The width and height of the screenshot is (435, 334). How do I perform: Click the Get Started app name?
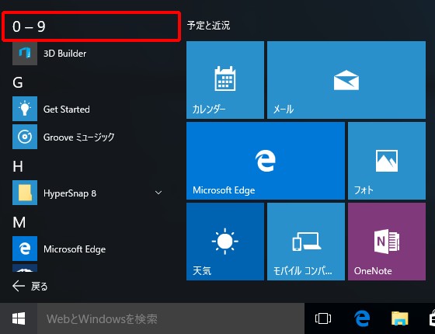click(66, 110)
